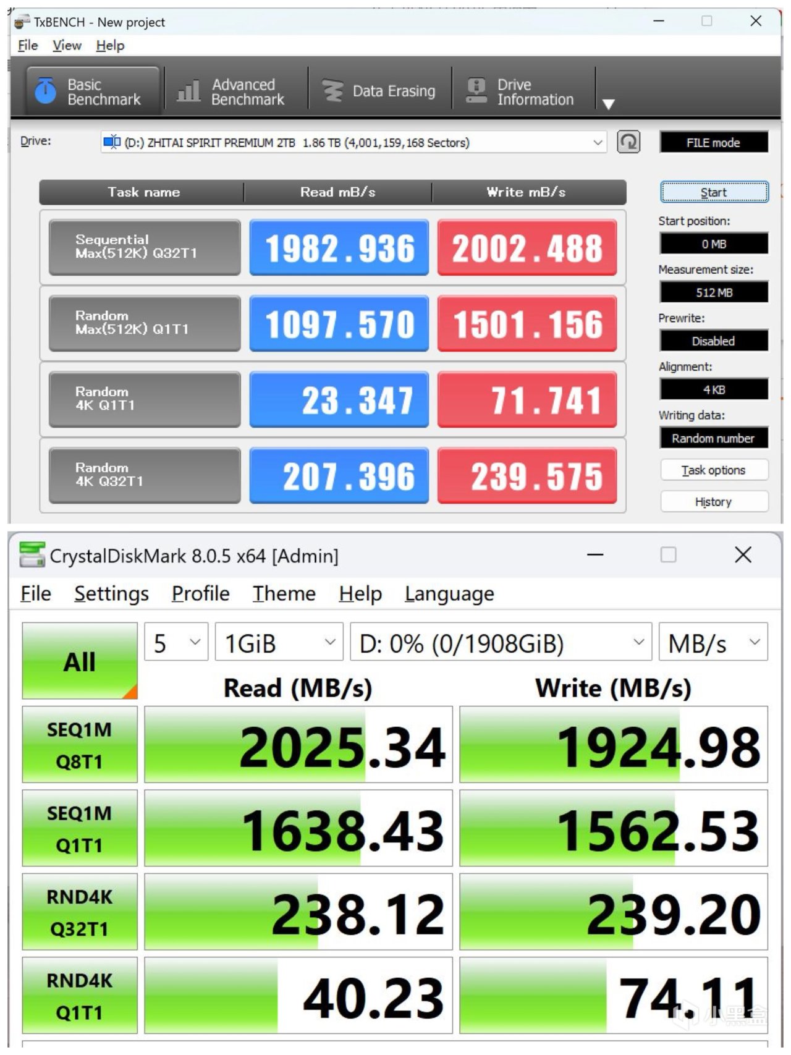Switch to the Advanced Benchmark tab
The width and height of the screenshot is (791, 1055).
click(x=236, y=91)
